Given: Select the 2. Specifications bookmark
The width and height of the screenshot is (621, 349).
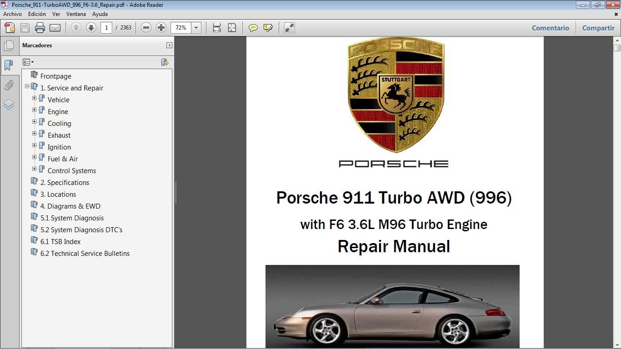Looking at the screenshot, I should [65, 183].
